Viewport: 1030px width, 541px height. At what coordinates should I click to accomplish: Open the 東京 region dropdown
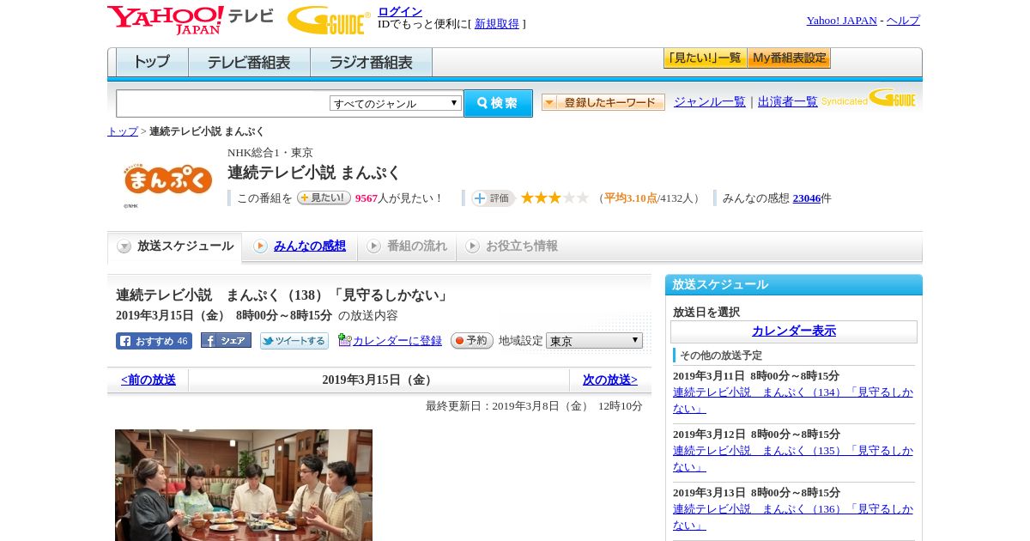[x=594, y=341]
